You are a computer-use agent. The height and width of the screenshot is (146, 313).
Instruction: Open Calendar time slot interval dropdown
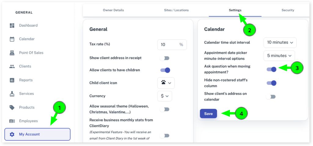click(x=280, y=42)
